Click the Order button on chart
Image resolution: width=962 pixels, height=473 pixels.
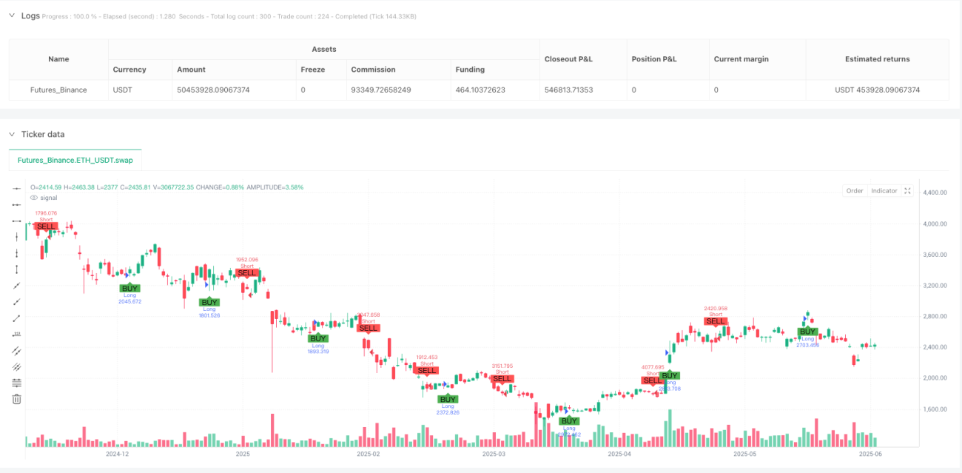coord(855,191)
